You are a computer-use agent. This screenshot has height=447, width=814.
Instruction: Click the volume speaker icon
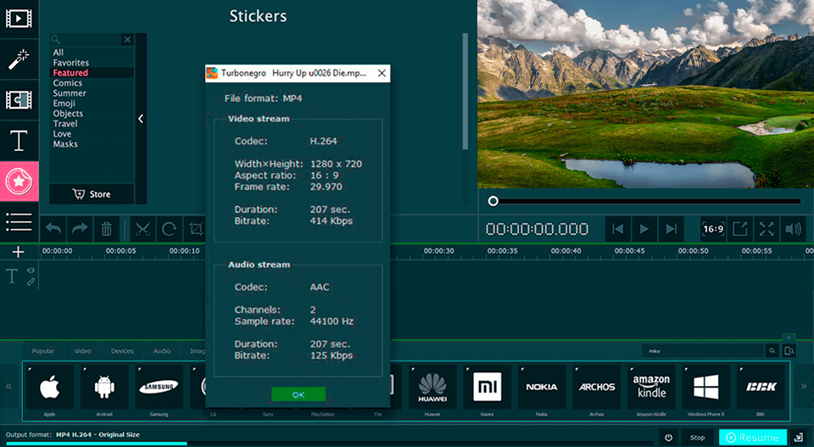click(x=794, y=229)
